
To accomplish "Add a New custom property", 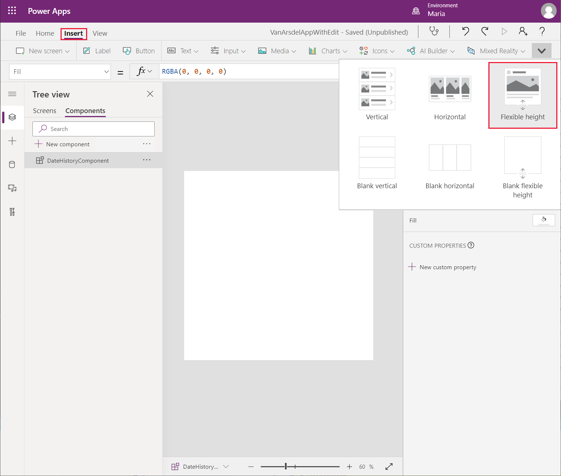I will click(442, 267).
